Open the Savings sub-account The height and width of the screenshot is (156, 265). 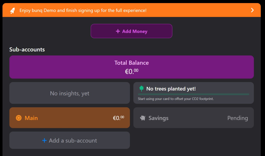coord(193,118)
